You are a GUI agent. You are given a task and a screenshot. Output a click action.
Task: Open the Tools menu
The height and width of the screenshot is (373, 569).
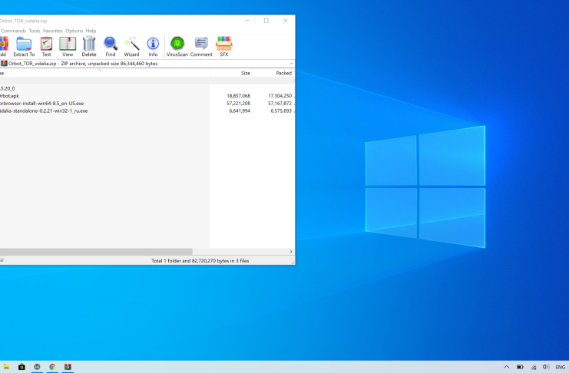point(35,31)
